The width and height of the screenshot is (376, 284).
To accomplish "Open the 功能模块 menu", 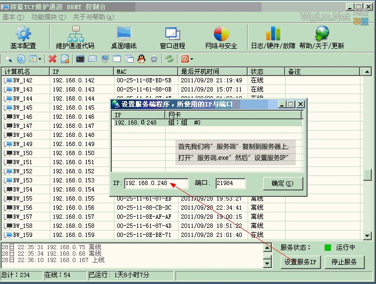I will click(49, 17).
